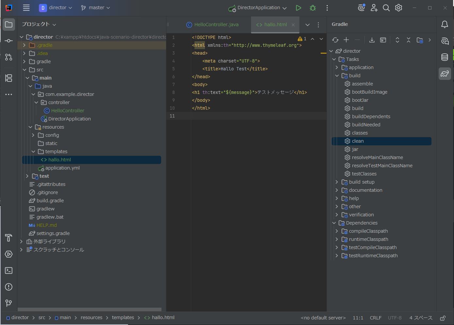Image resolution: width=454 pixels, height=325 pixels.
Task: Open Search Everywhere magnifier
Action: point(386,8)
